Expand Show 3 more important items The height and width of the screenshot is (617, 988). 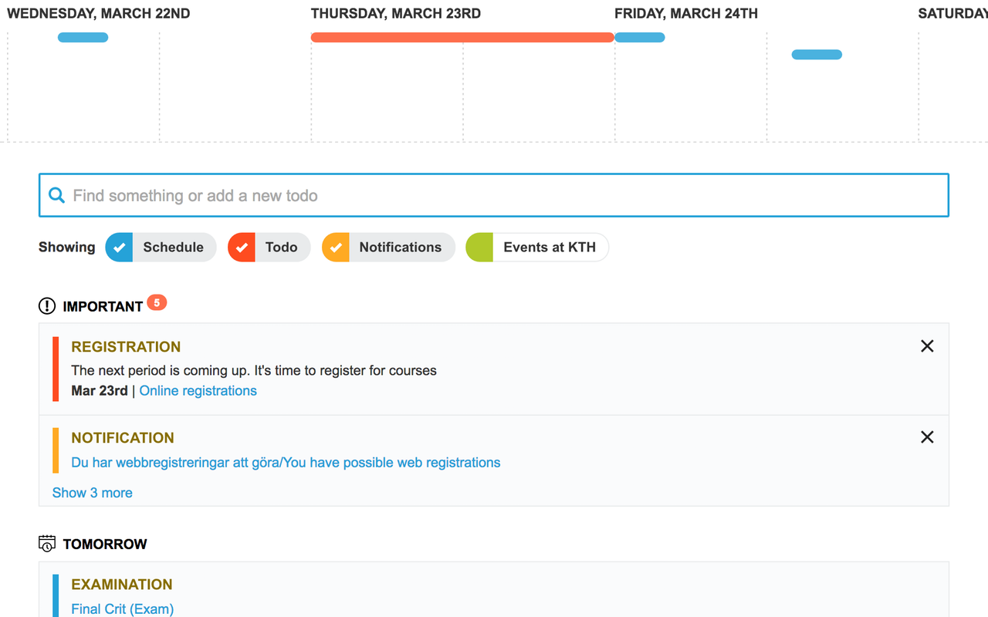pyautogui.click(x=93, y=493)
